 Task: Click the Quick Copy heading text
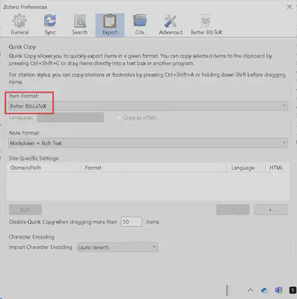tap(22, 47)
